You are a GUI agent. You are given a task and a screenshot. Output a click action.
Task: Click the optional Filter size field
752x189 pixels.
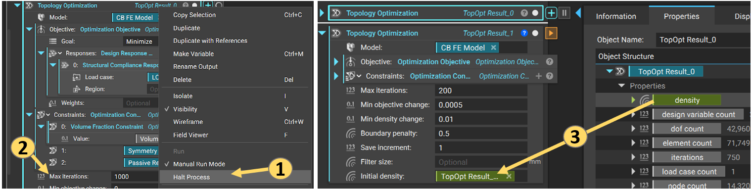481,162
